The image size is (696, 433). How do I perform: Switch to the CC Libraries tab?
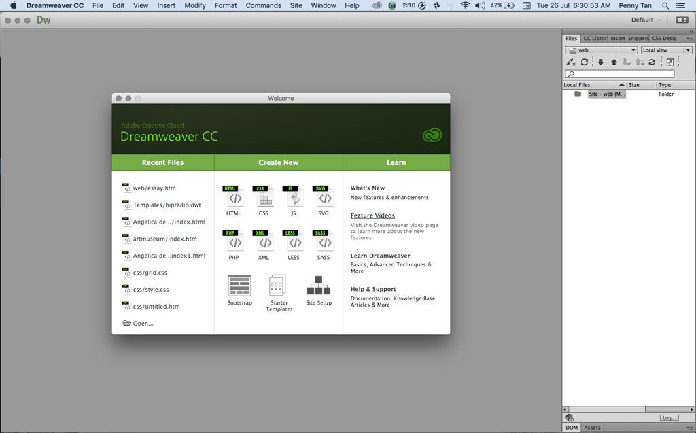point(594,38)
